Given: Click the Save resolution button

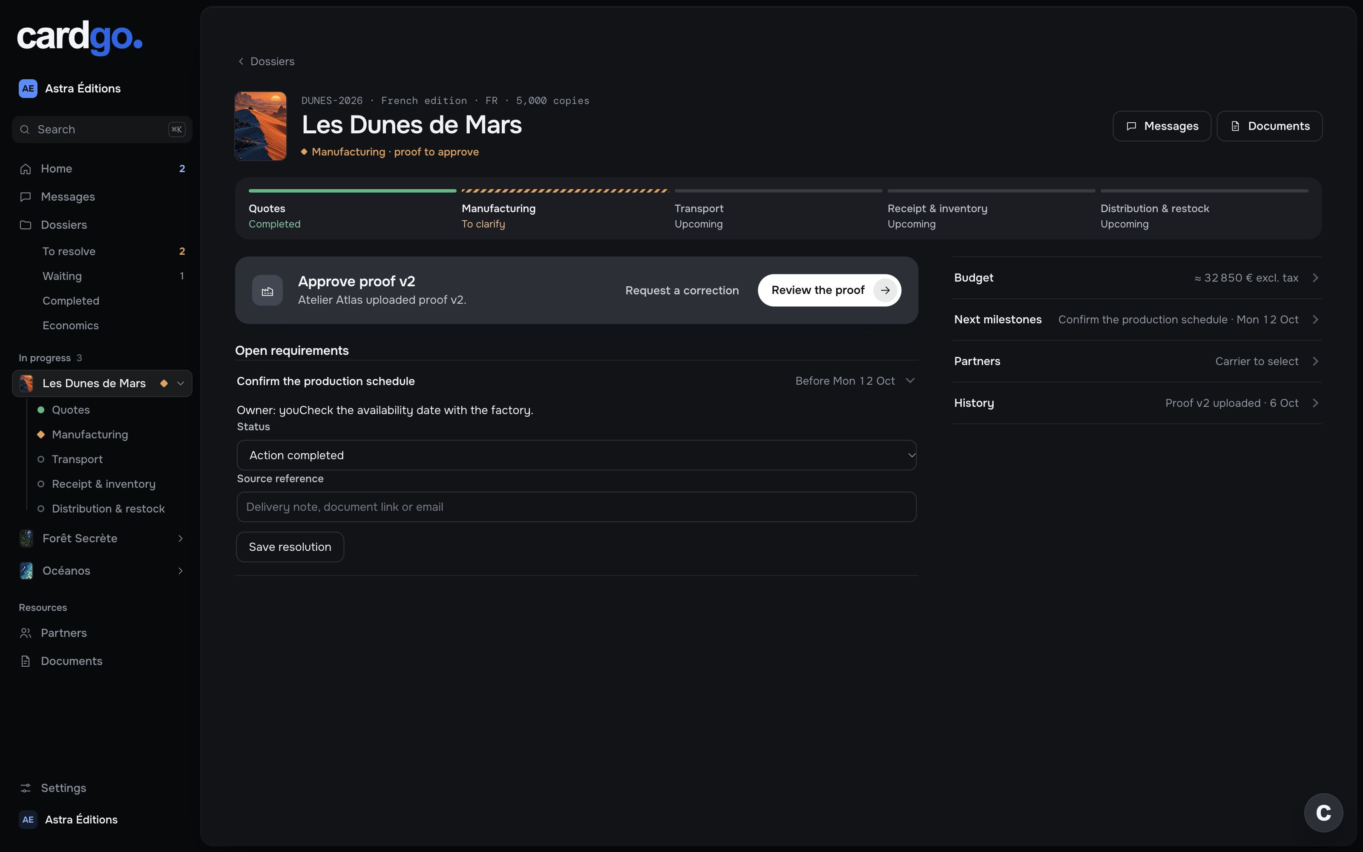Looking at the screenshot, I should [290, 547].
